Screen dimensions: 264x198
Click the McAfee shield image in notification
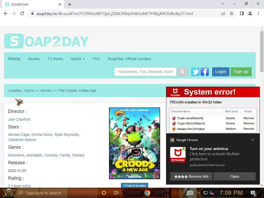point(178,155)
